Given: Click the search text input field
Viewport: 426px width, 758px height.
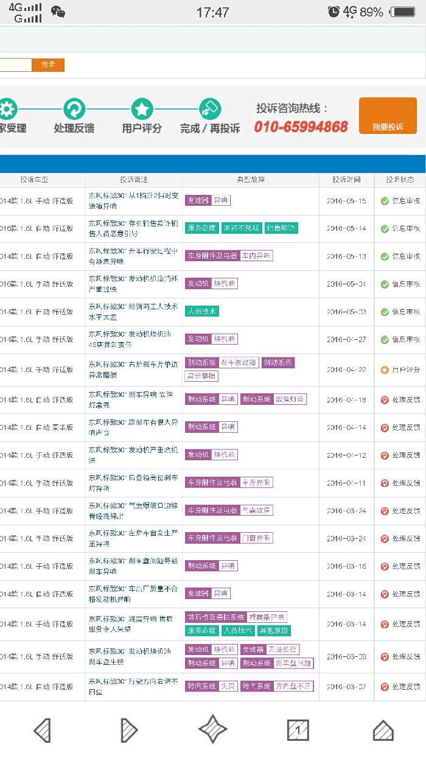Looking at the screenshot, I should click(15, 65).
